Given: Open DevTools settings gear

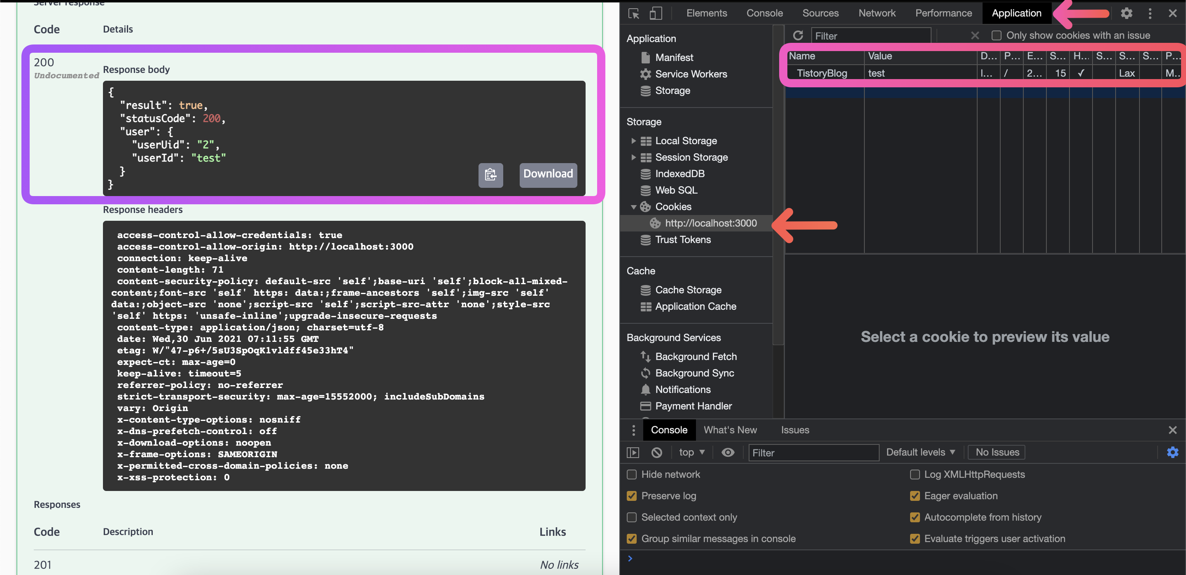Looking at the screenshot, I should point(1126,13).
